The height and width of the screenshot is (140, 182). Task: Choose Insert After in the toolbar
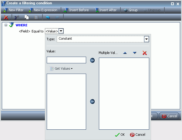point(105,10)
